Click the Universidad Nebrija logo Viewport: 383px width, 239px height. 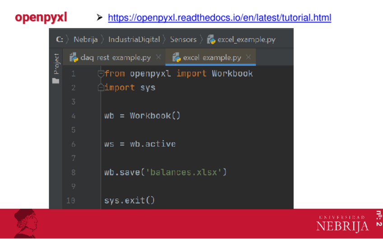pos(342,224)
